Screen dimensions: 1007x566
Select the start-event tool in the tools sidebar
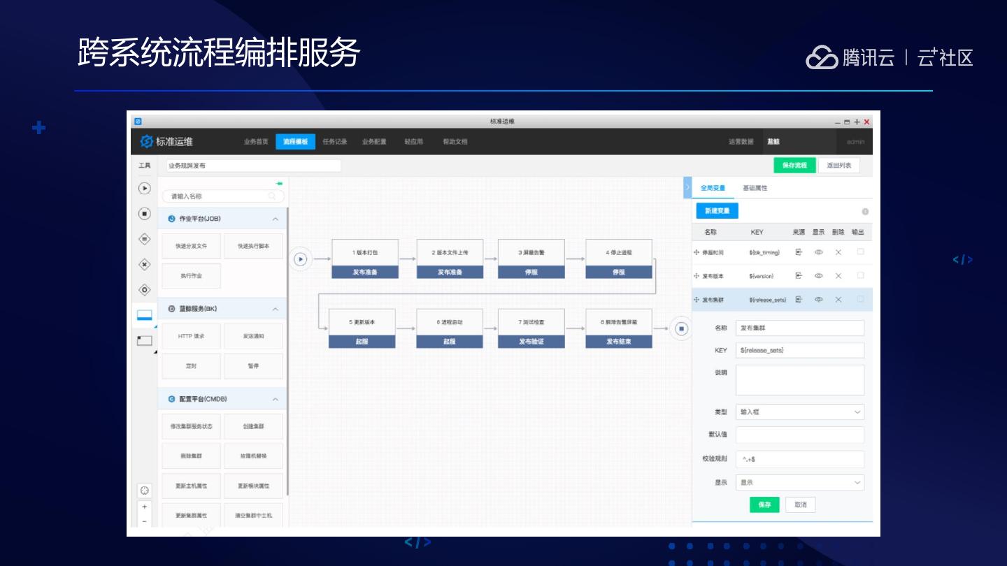144,188
